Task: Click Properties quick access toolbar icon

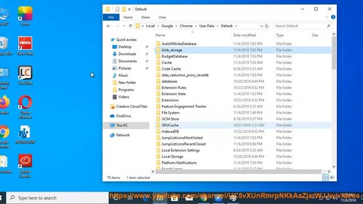Action: click(x=117, y=9)
